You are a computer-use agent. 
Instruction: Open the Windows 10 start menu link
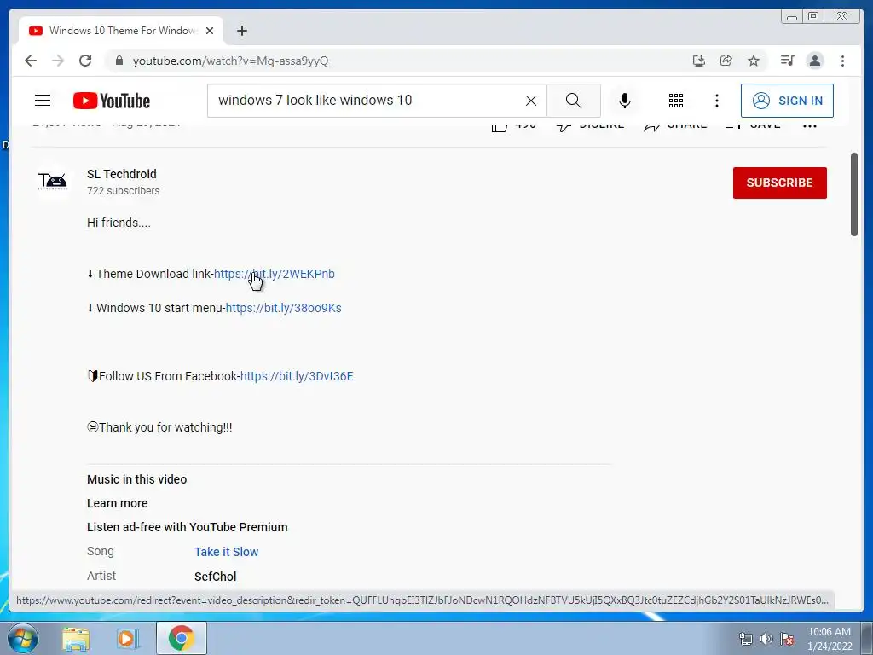(x=283, y=308)
